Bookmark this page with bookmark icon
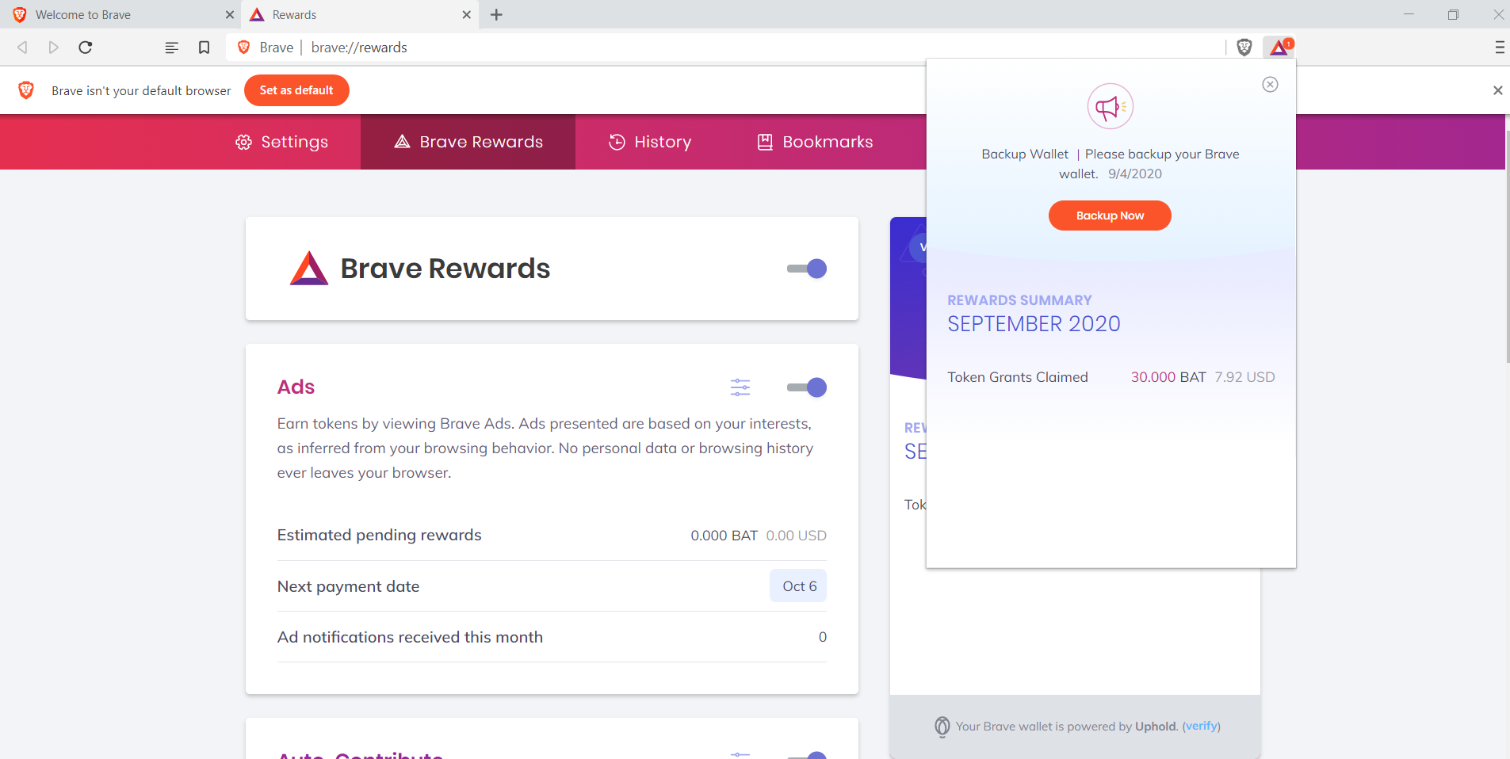The height and width of the screenshot is (759, 1510). pos(204,48)
